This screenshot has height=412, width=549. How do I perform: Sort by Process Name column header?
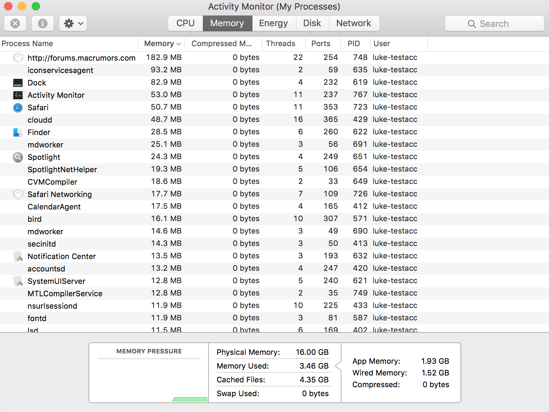tap(69, 44)
